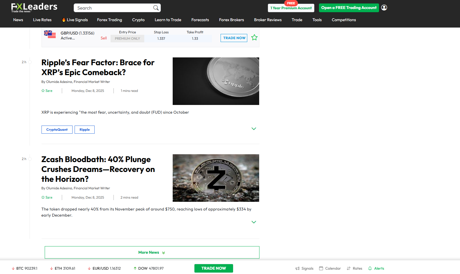Screen dimensions: 460x274
Task: Click the search magnifier icon
Action: click(156, 8)
